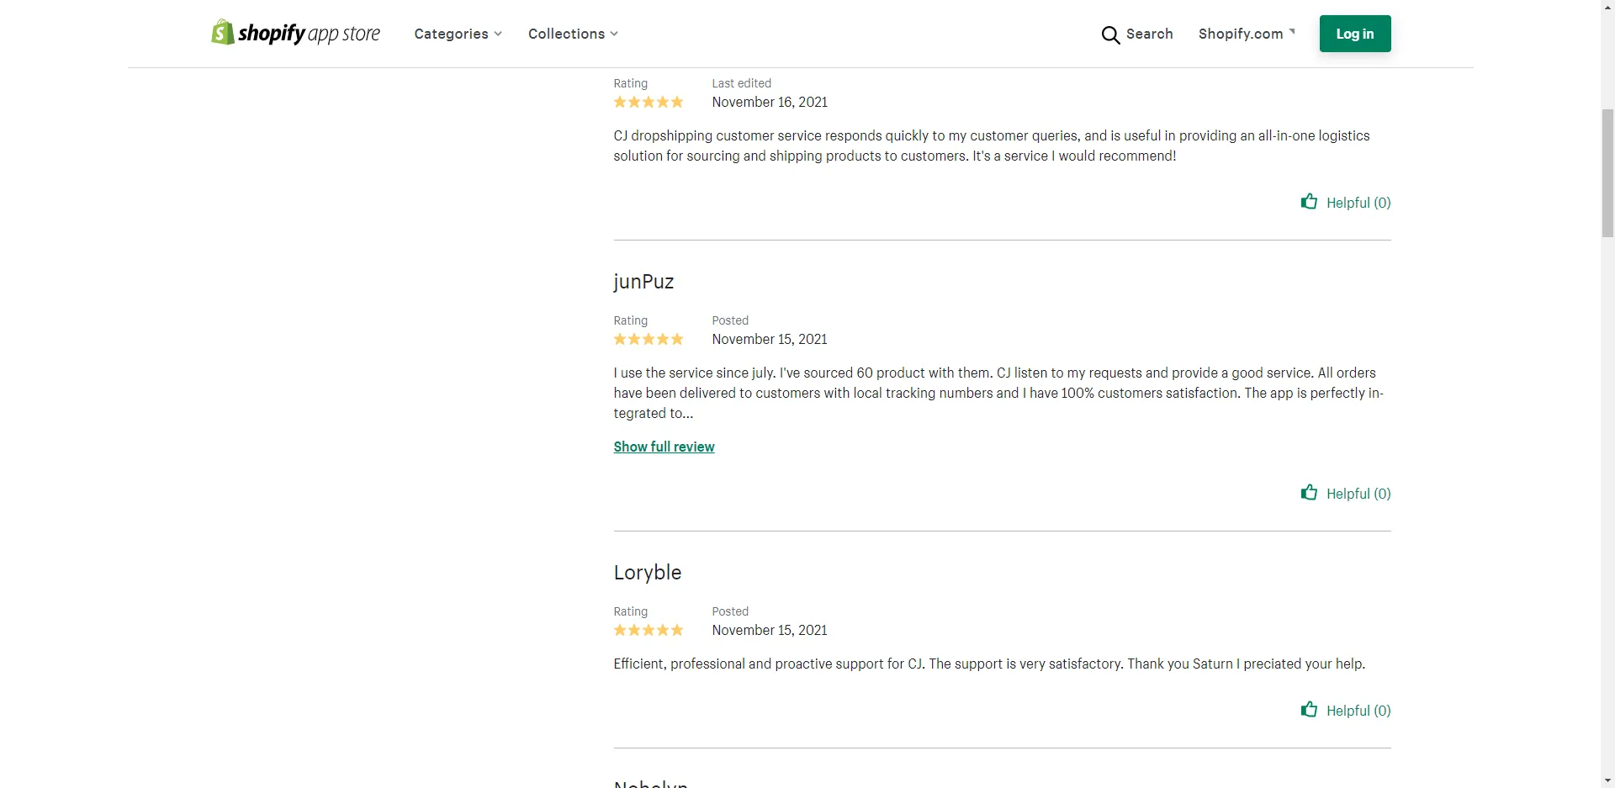Click star rating on November 16 review
The image size is (1615, 788).
click(x=649, y=103)
